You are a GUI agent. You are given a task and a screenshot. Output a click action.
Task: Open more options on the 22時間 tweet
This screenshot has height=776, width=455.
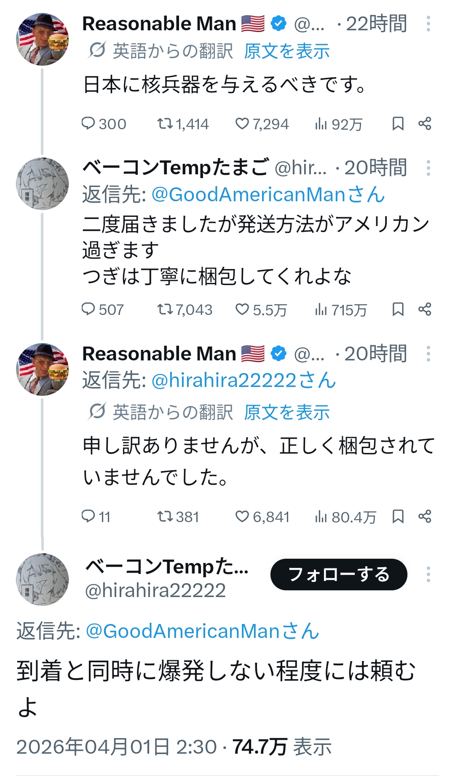point(428,24)
